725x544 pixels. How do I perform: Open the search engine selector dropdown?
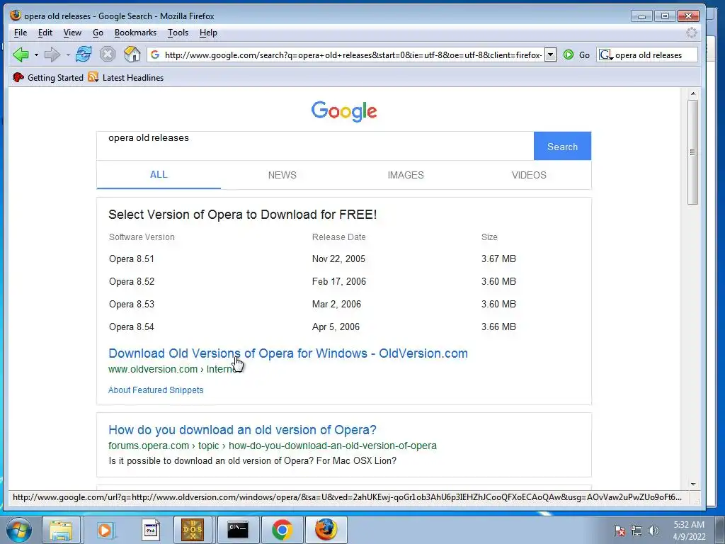606,55
